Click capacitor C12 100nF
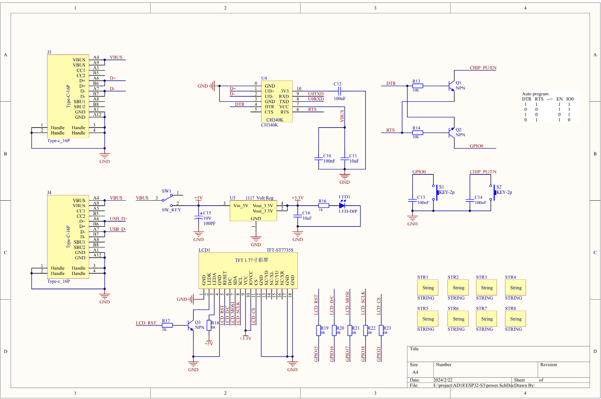 [339, 91]
